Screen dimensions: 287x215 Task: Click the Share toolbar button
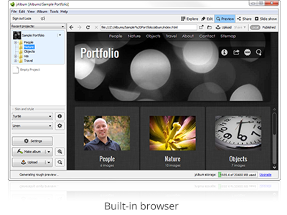(244, 19)
